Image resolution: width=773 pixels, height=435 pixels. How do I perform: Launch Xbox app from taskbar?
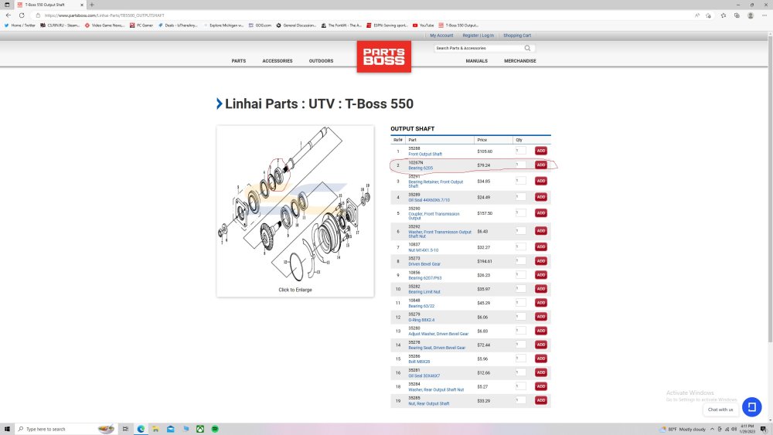200,429
